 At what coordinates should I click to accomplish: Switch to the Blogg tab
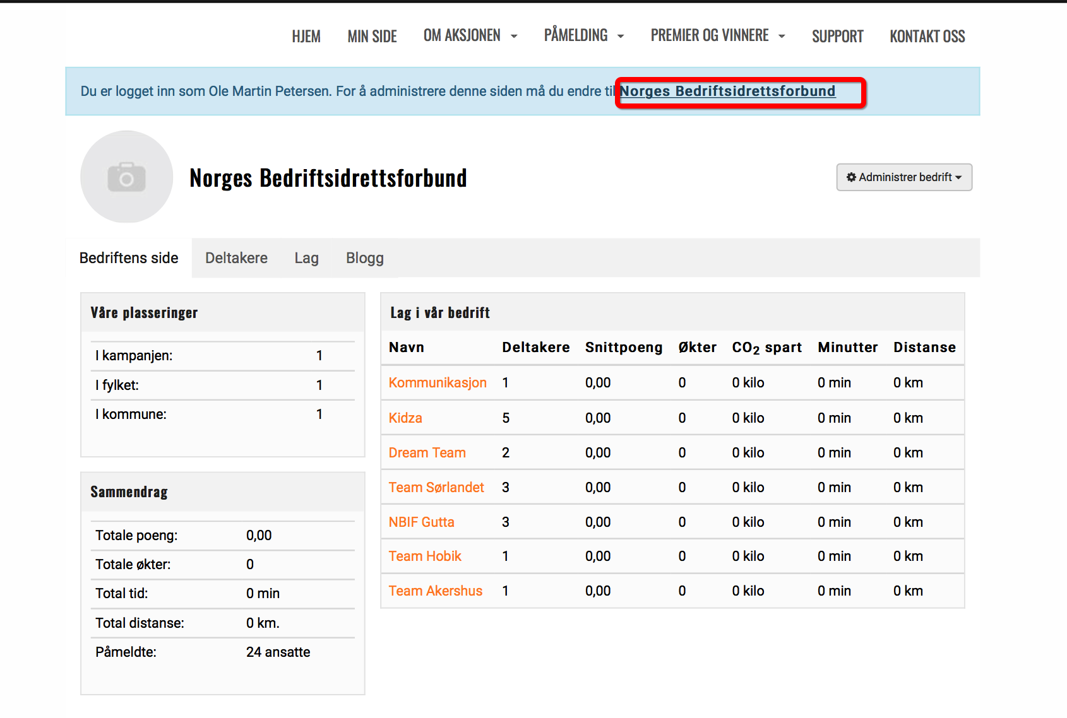click(x=365, y=258)
